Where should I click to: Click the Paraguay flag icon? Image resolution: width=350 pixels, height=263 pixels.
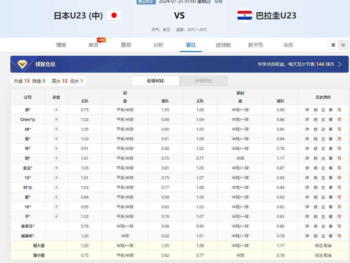pyautogui.click(x=244, y=15)
